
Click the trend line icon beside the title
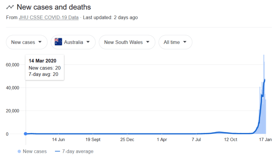click(10, 7)
